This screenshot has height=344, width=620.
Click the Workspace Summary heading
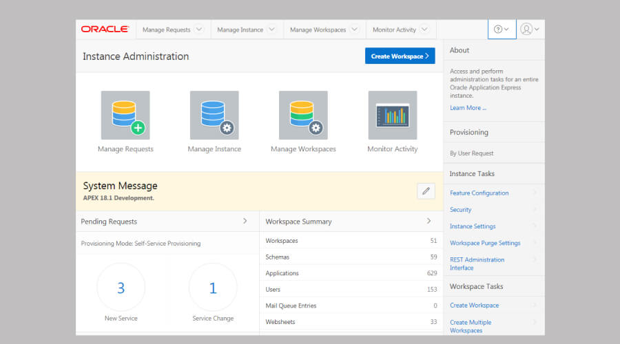pos(298,222)
